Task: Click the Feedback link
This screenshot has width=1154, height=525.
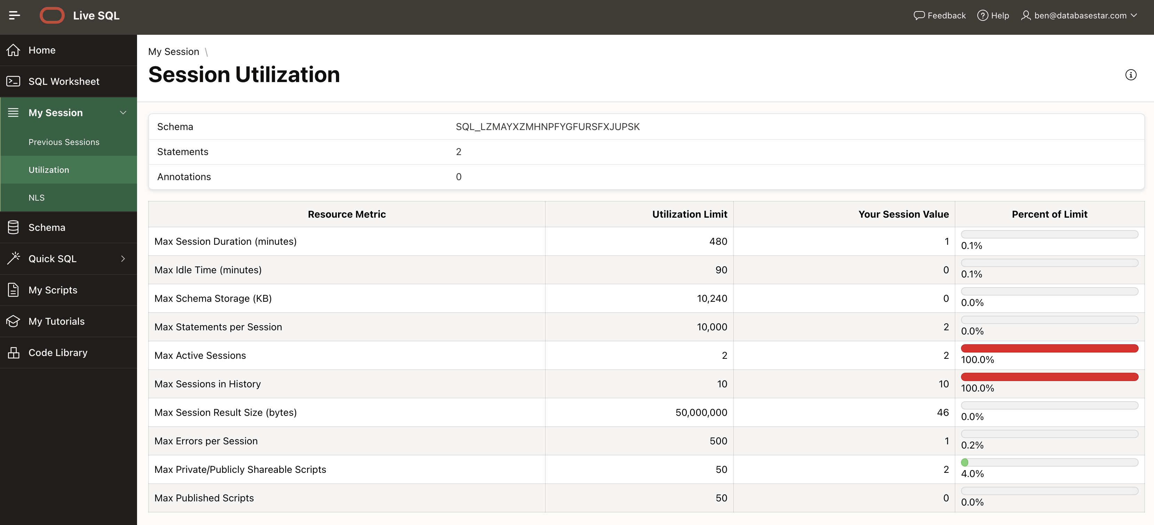Action: click(x=939, y=16)
